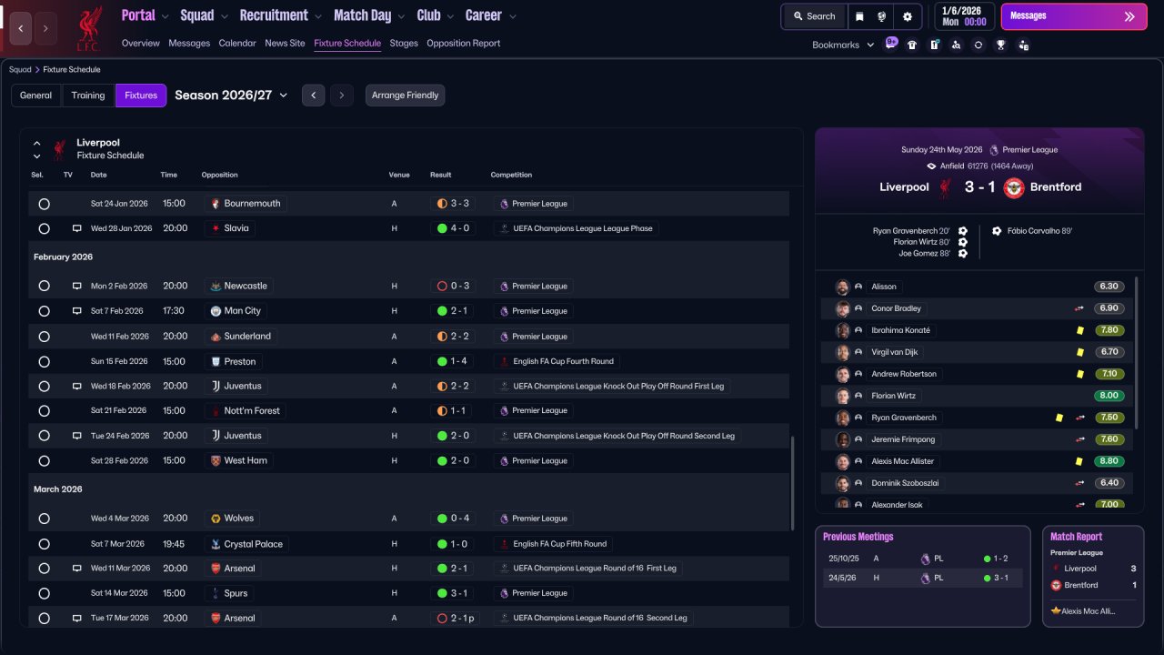Image resolution: width=1164 pixels, height=655 pixels.
Task: Click the Spurs club badge
Action: [216, 593]
